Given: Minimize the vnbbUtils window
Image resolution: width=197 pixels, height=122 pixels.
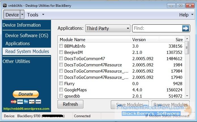Looking at the screenshot, I should coord(171,6).
